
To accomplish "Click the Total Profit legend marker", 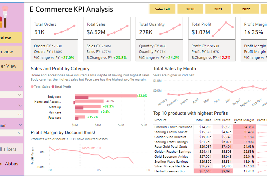I will tap(53, 87).
